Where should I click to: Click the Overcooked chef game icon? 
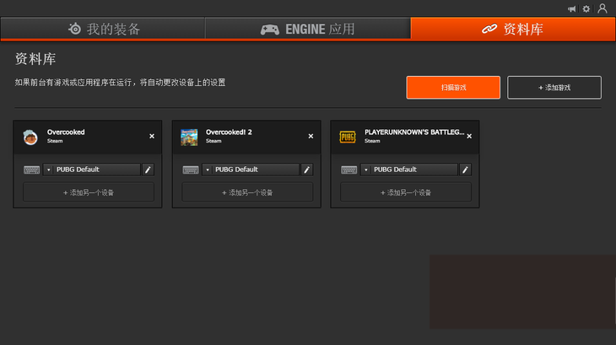click(30, 137)
